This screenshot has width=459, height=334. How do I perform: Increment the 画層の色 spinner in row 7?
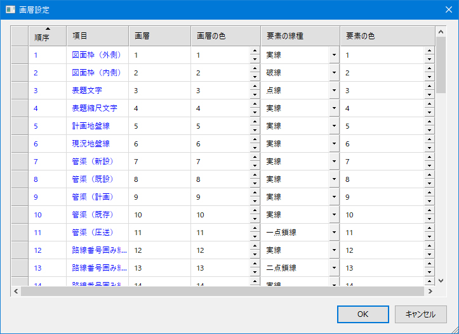(255, 158)
